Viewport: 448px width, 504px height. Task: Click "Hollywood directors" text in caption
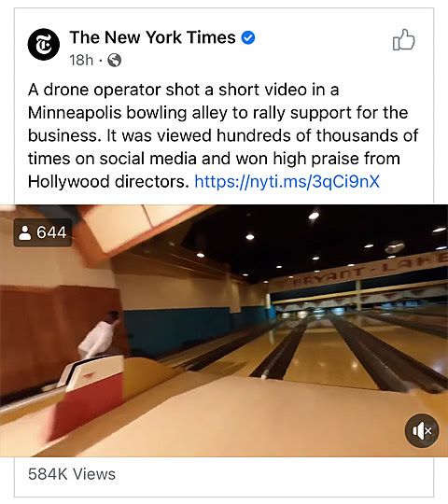tap(108, 182)
